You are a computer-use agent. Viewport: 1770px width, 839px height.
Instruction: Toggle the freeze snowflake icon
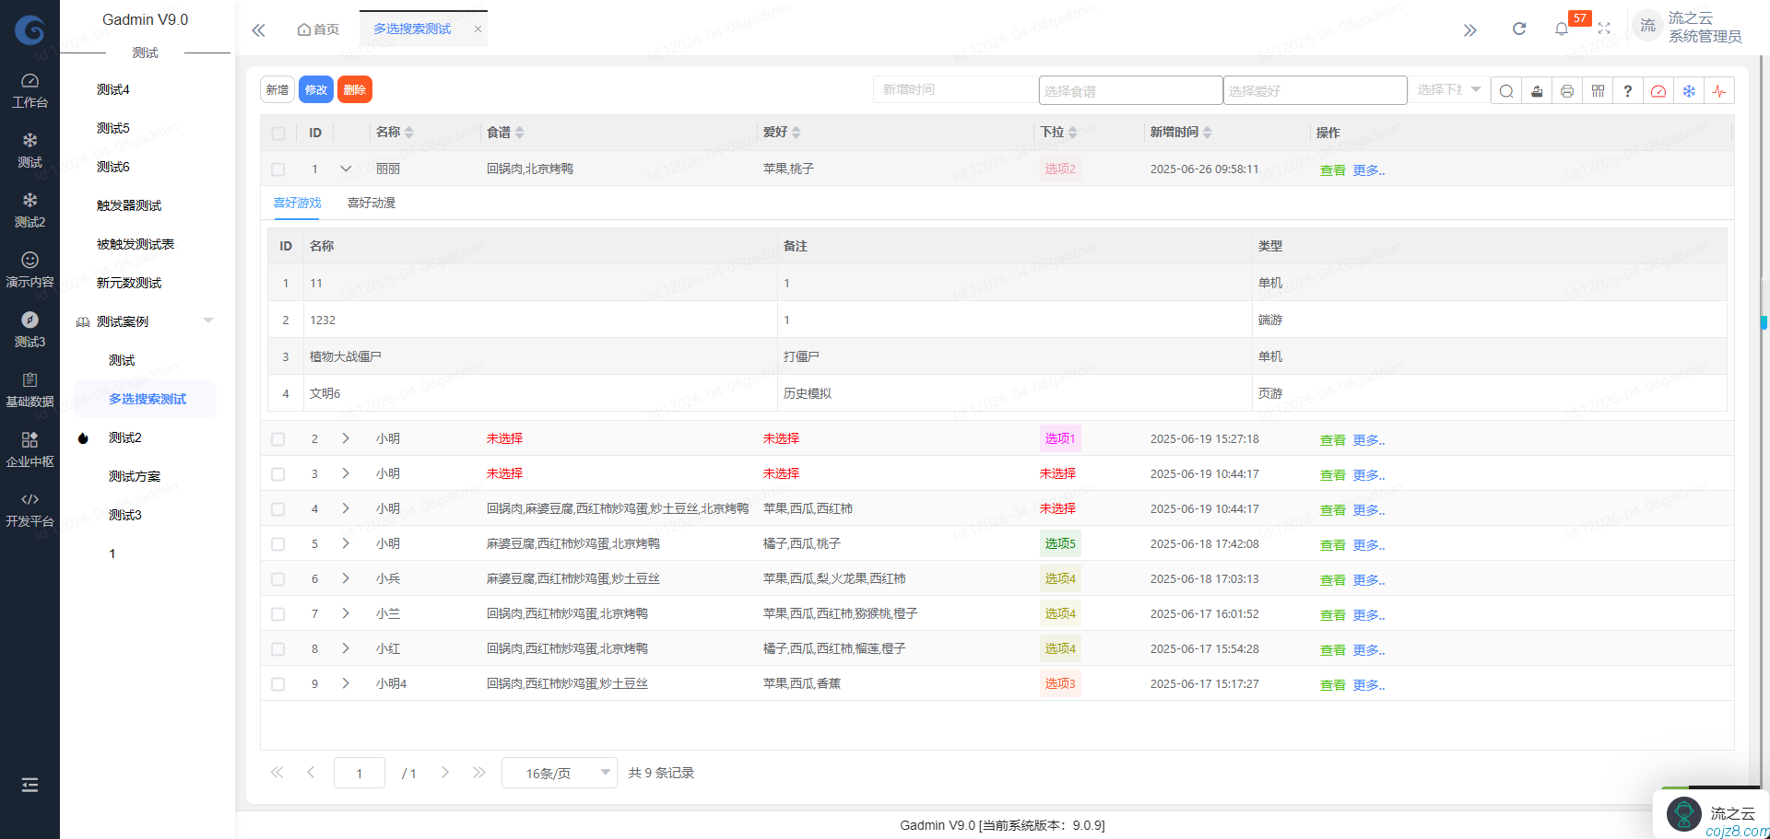point(1689,90)
